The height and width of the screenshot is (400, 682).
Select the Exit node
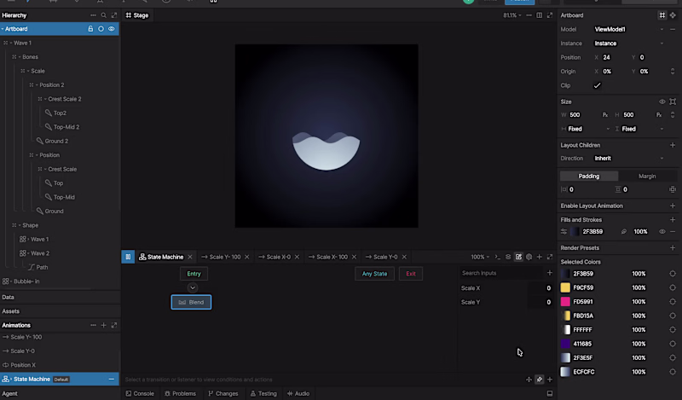[411, 274]
